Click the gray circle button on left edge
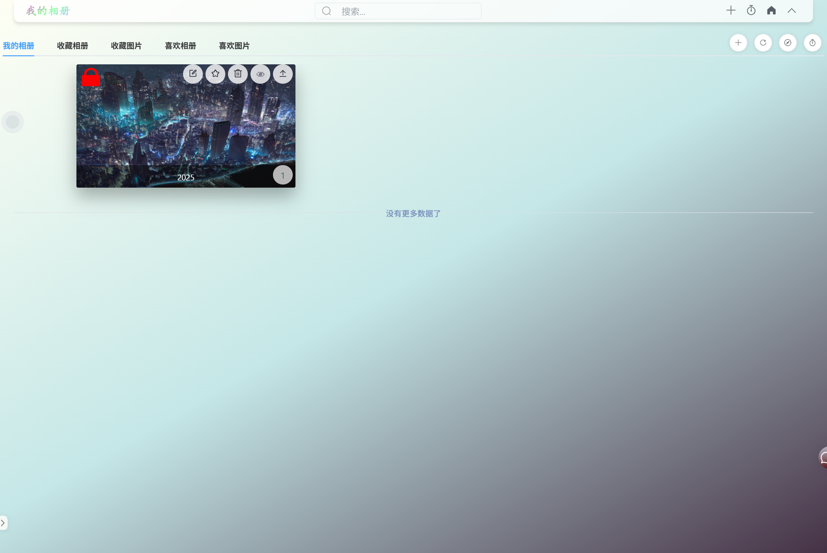Viewport: 827px width, 553px height. 13,122
